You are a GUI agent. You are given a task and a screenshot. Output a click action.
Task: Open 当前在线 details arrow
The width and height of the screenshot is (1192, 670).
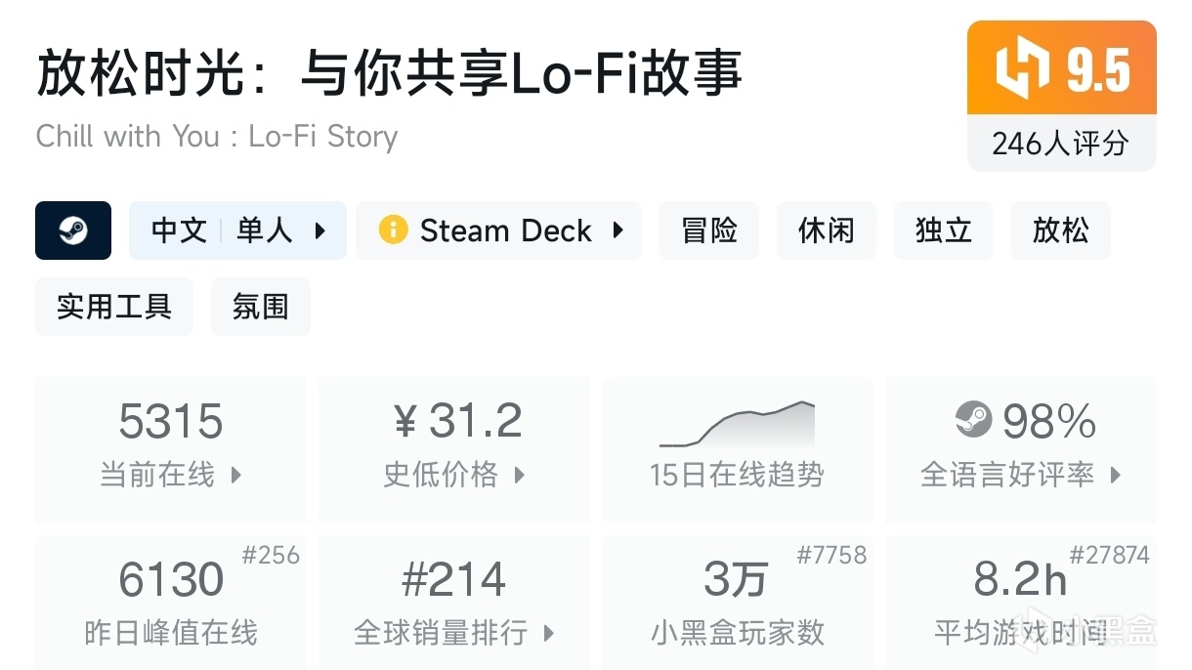pos(236,476)
